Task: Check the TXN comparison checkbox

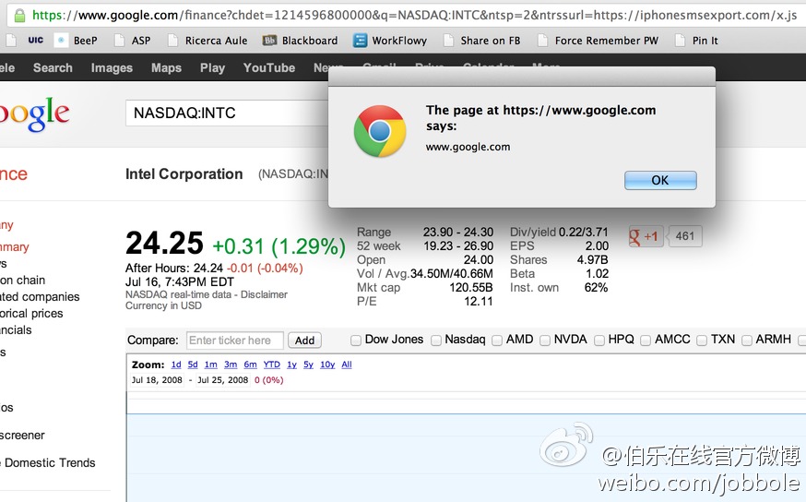Action: tap(702, 340)
